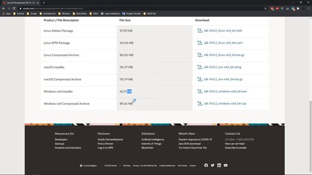Download jdk-14.0.2_linux-x64_bin.tar.gz link

224,55
